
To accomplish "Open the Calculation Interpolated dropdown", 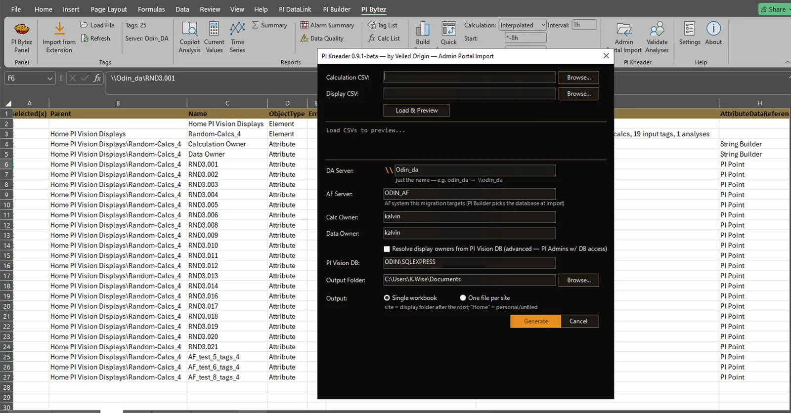I will (x=523, y=25).
